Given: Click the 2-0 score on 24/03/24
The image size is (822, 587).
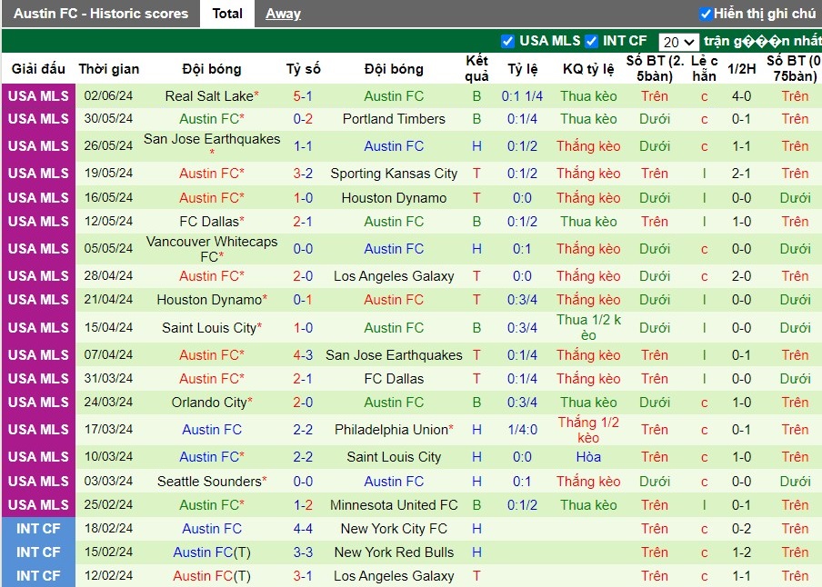Looking at the screenshot, I should [303, 403].
